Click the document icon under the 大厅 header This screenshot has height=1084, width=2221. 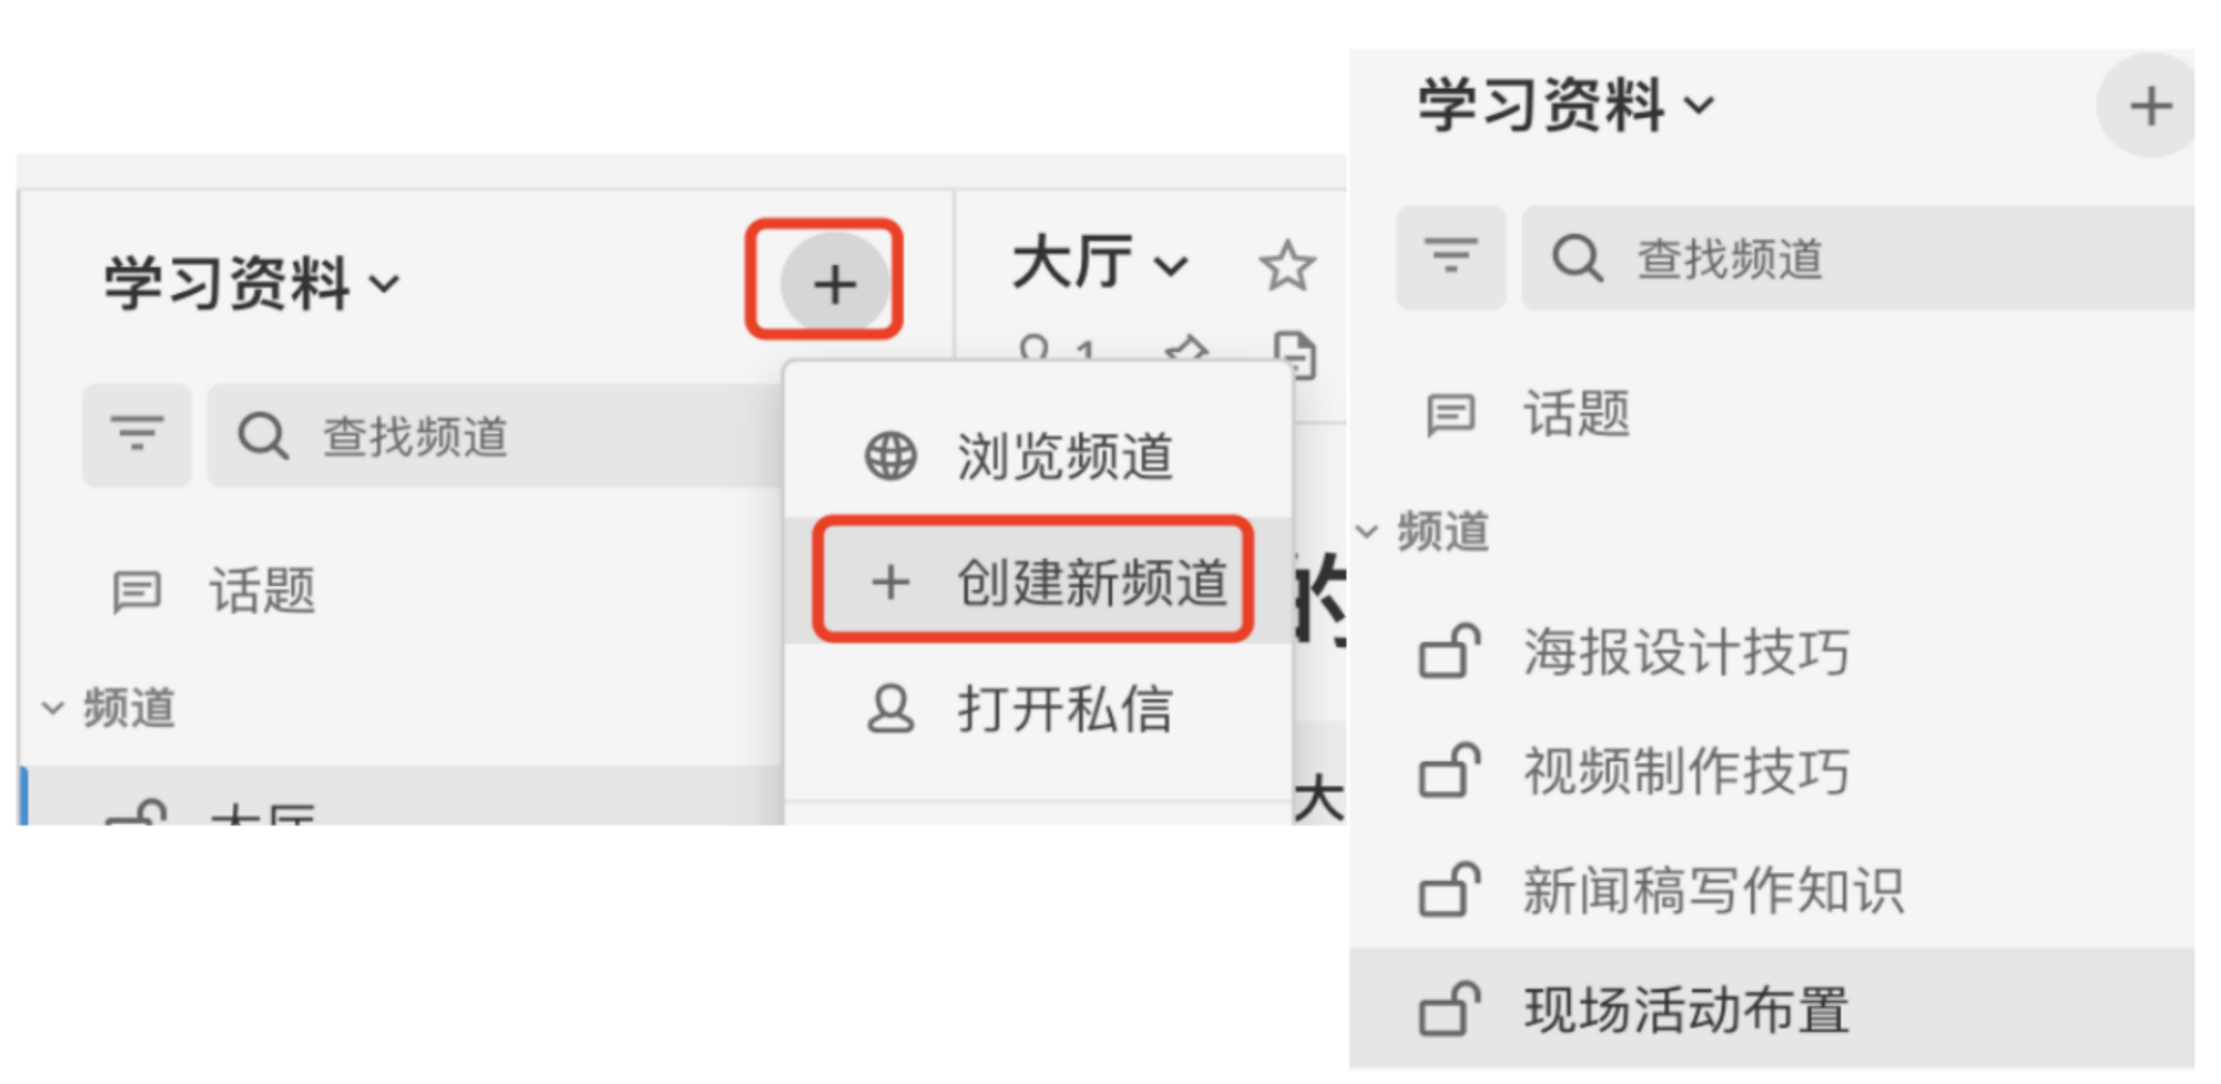click(1295, 353)
